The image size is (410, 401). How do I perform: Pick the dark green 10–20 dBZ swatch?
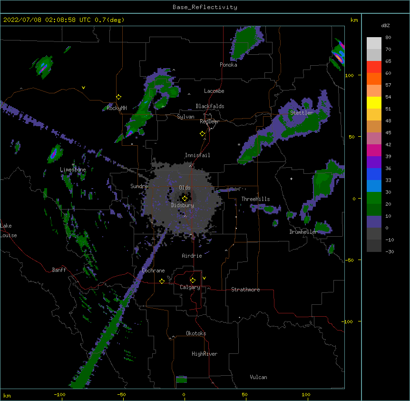374,210
